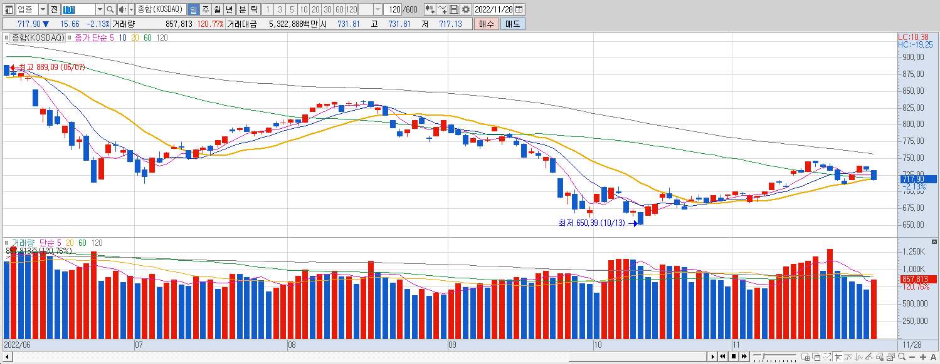Screen dimensions: 940x364
Task: Click the window grid layout icon
Action: 806,357
